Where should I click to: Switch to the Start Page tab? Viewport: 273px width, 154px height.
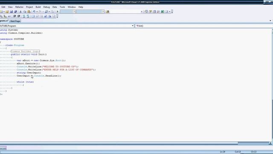tap(15, 21)
